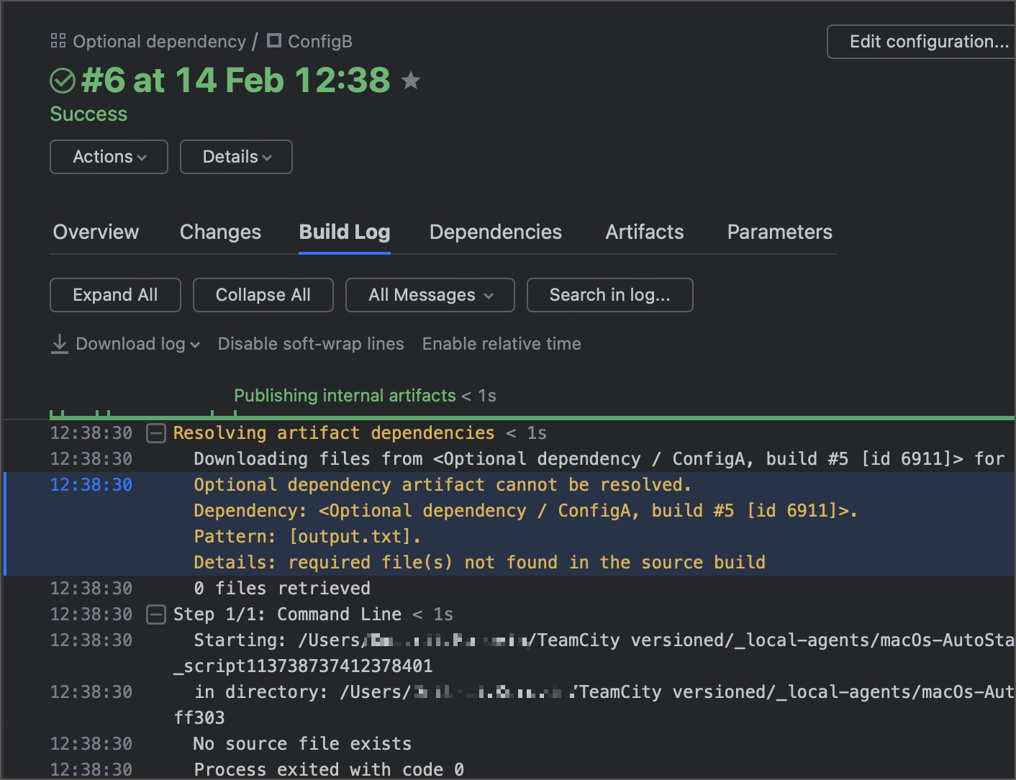Star build #6 as favorite
Screen dimensions: 1016x780
[x=410, y=81]
